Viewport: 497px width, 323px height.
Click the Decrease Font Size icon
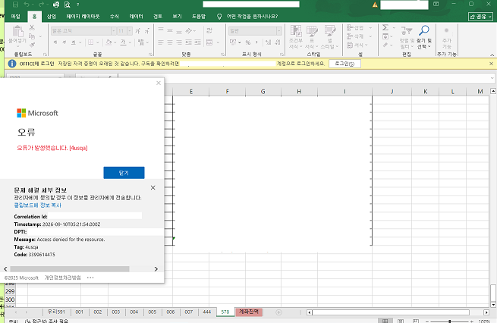pos(146,31)
